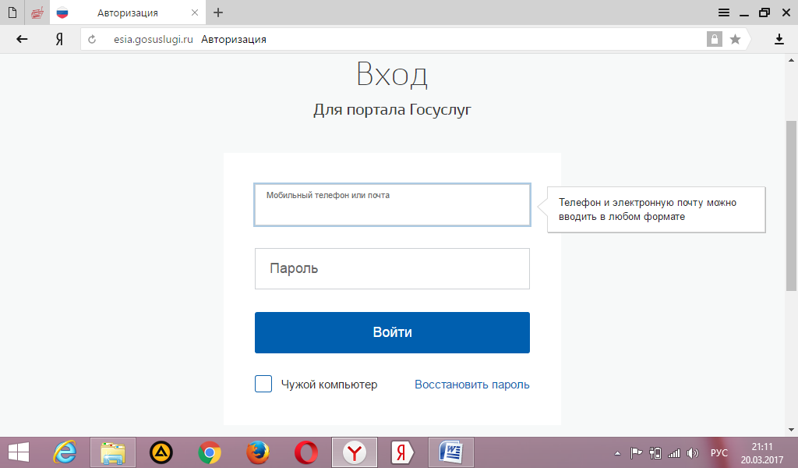Viewport: 798px width, 468px height.
Task: Tick the Чужой компьютер checkbox
Action: (x=263, y=384)
